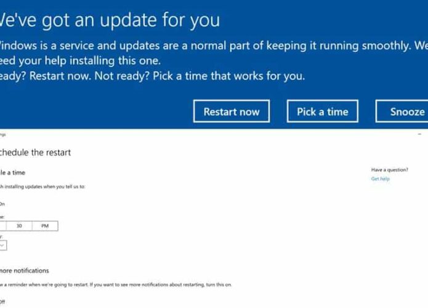
Task: Click the Schedule the restart heading
Action: pos(35,152)
